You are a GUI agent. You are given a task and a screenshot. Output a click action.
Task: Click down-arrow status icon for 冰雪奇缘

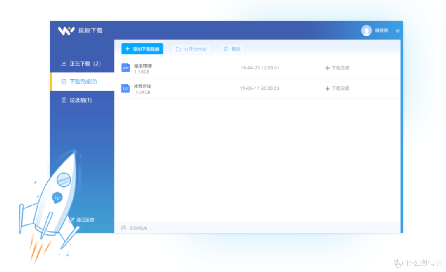(x=327, y=88)
